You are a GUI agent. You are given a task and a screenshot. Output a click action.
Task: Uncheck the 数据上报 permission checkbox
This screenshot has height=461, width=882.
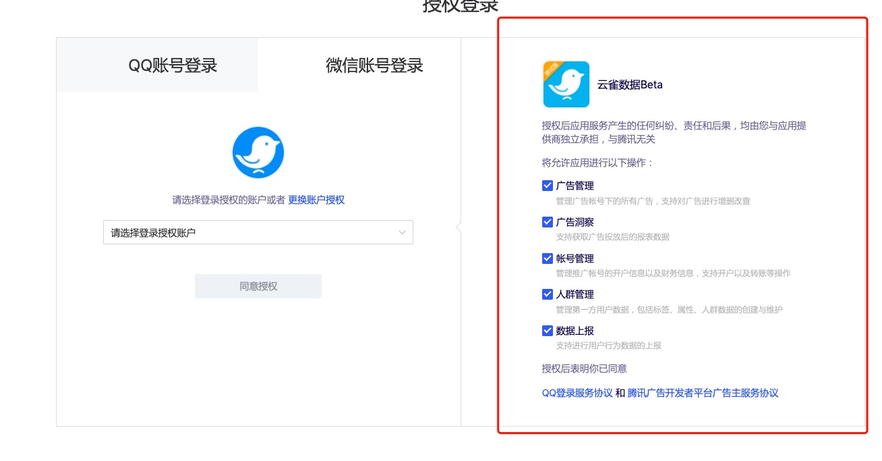[548, 331]
